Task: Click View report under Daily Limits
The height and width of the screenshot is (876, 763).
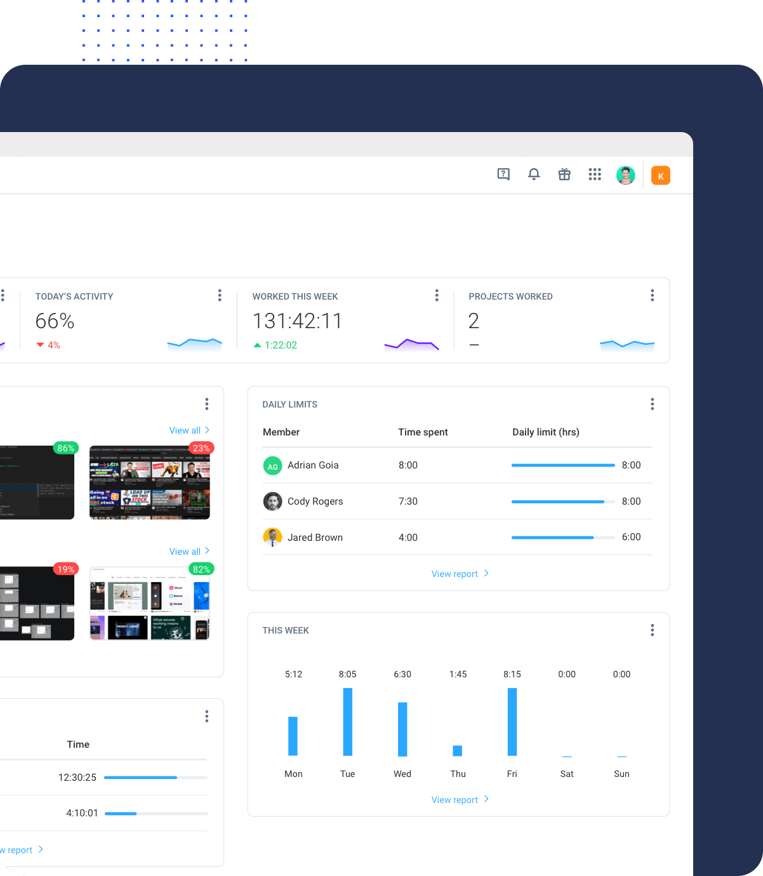Action: click(x=460, y=574)
